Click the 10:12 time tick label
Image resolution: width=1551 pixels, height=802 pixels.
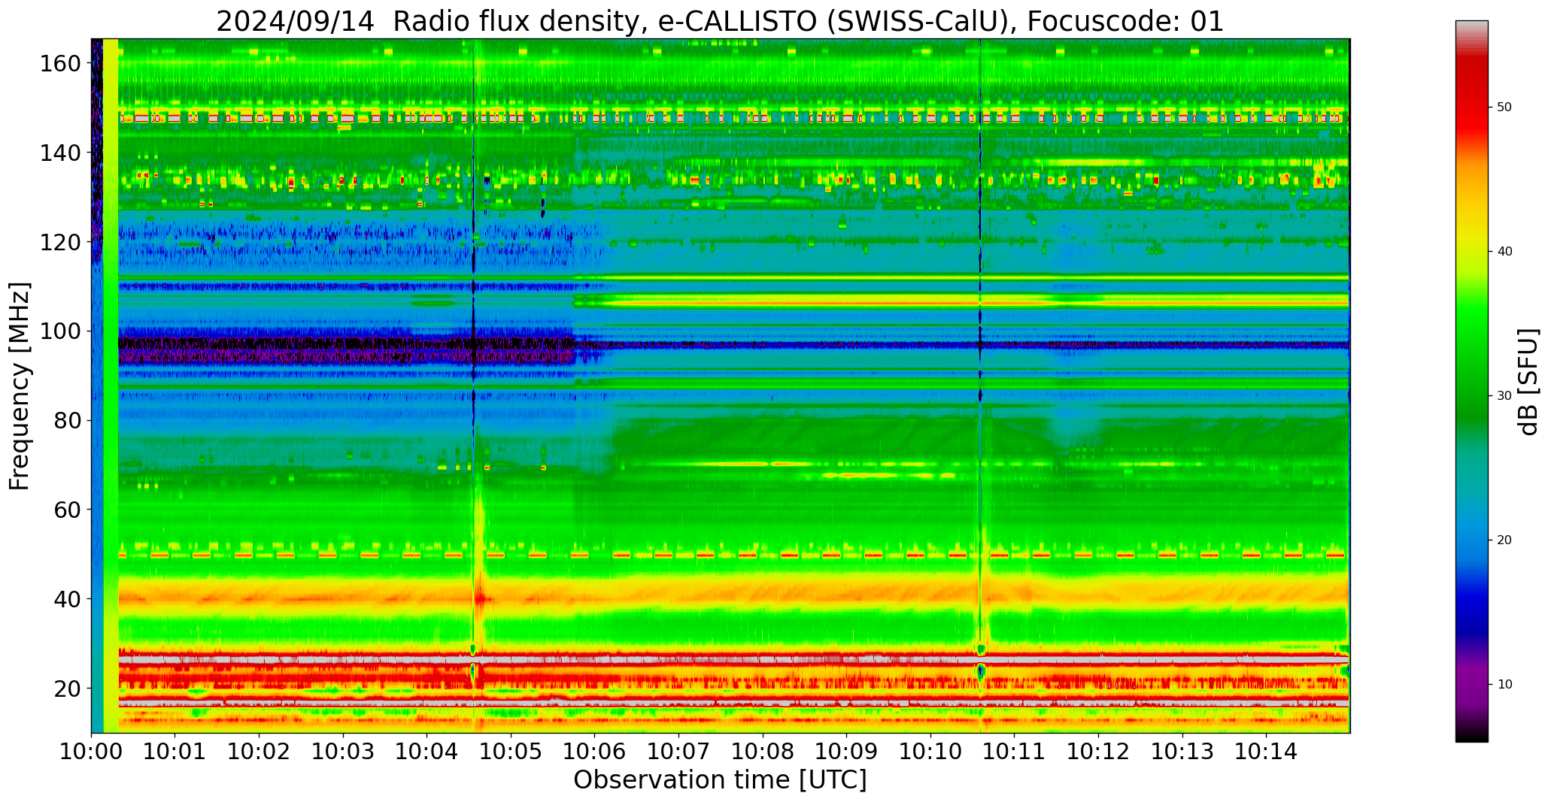click(x=1098, y=751)
